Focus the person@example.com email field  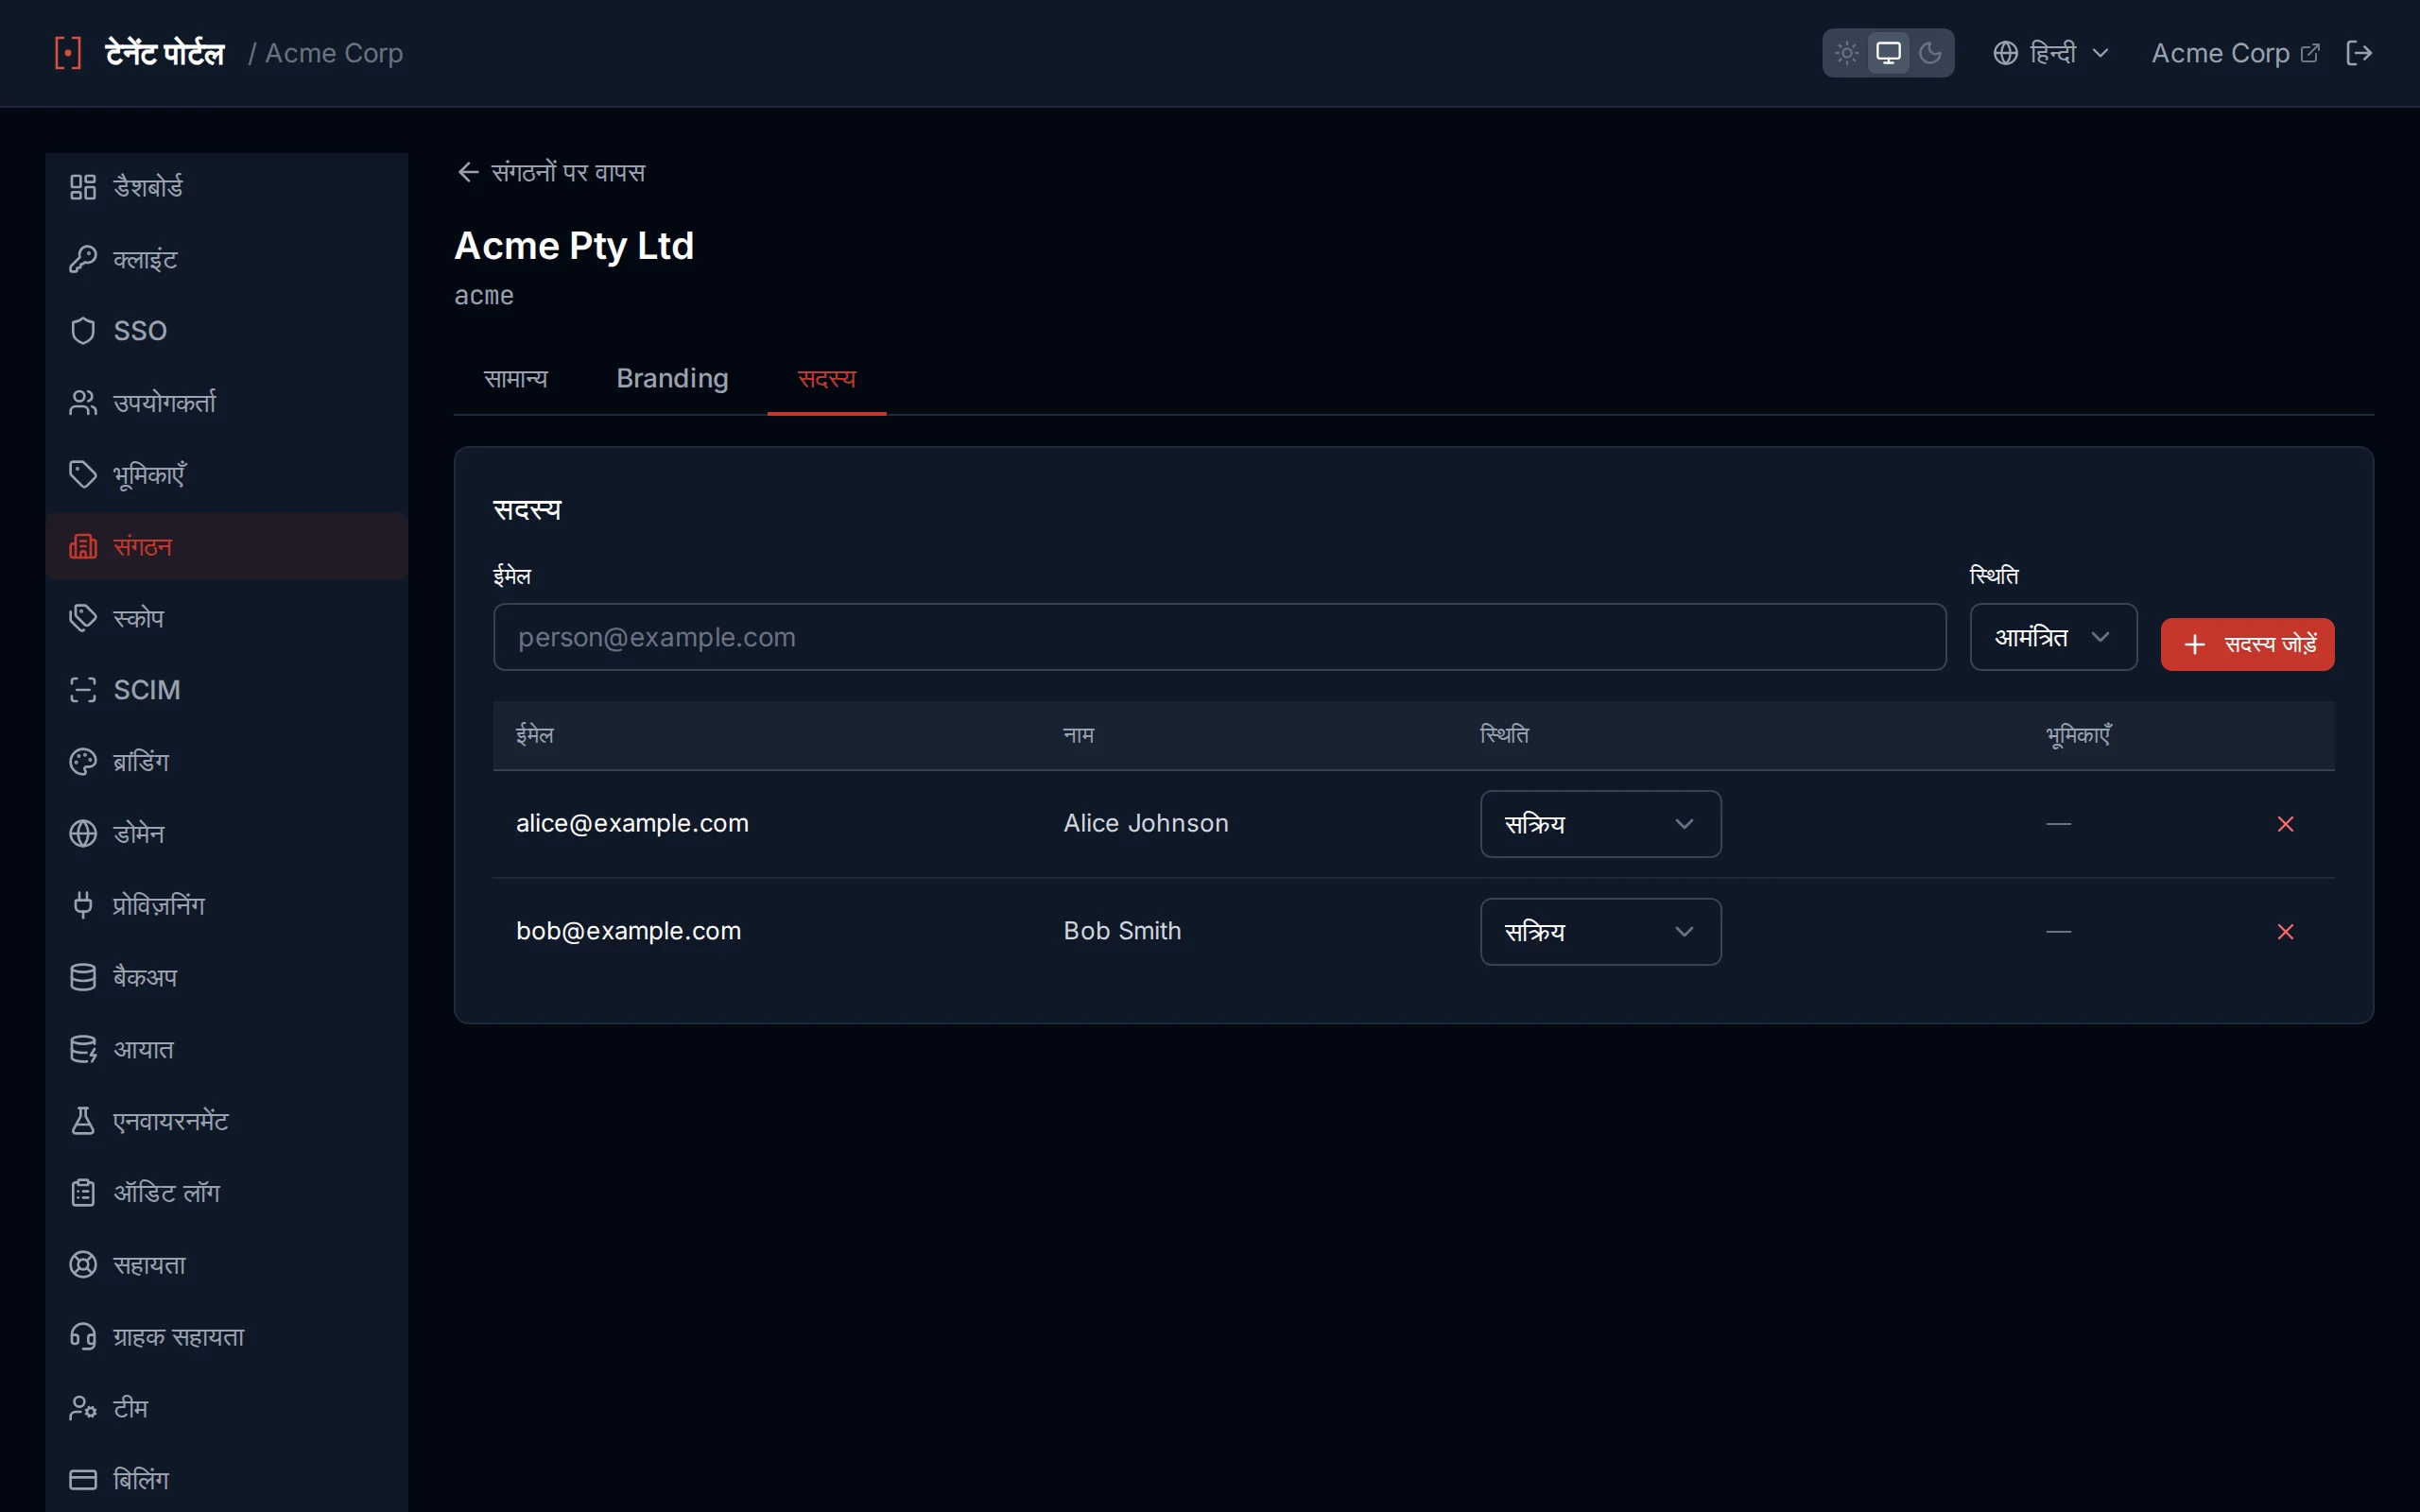[1219, 637]
